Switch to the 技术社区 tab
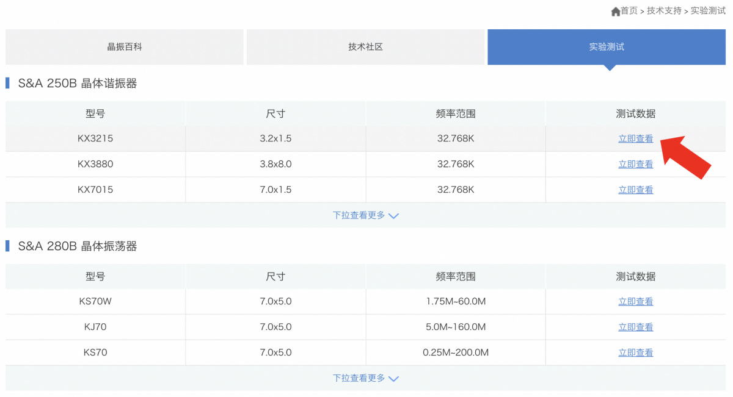 coord(365,47)
